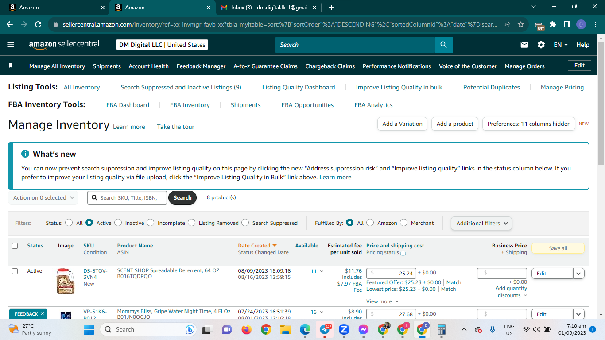This screenshot has height=340, width=605.
Task: Open the FBA Dashboard link
Action: tap(128, 105)
